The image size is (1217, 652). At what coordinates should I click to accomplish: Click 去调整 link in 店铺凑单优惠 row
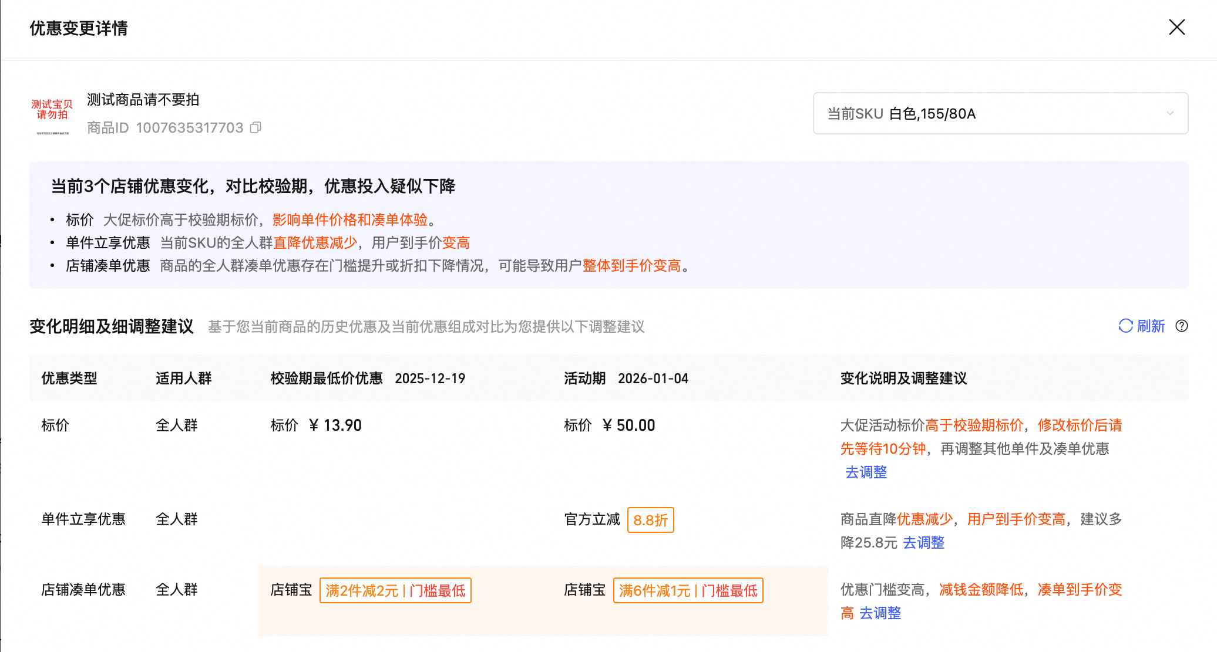(880, 613)
